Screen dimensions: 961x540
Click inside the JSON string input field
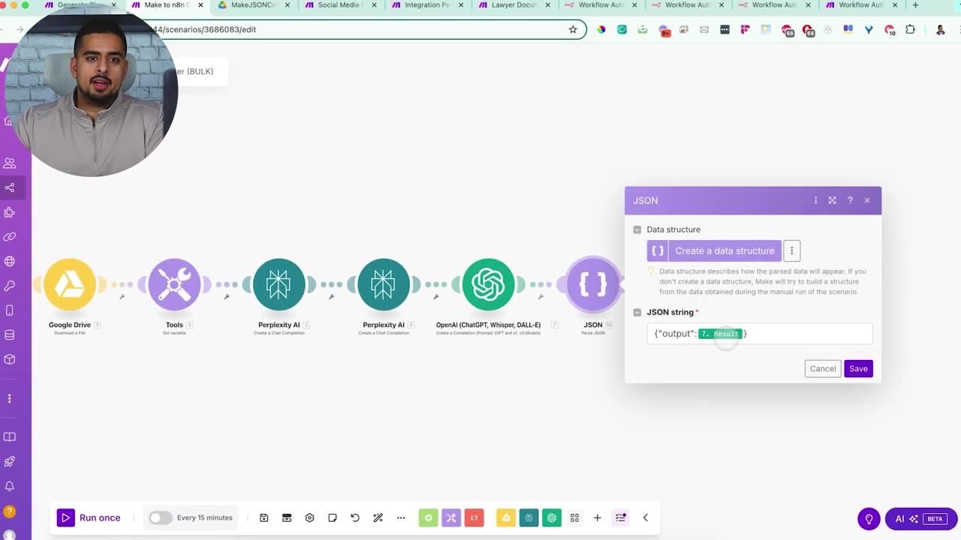point(760,334)
